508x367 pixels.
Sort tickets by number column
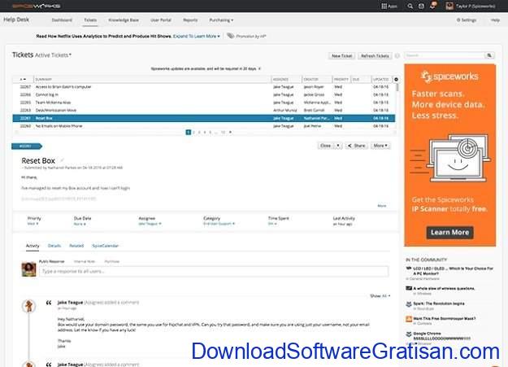click(23, 79)
